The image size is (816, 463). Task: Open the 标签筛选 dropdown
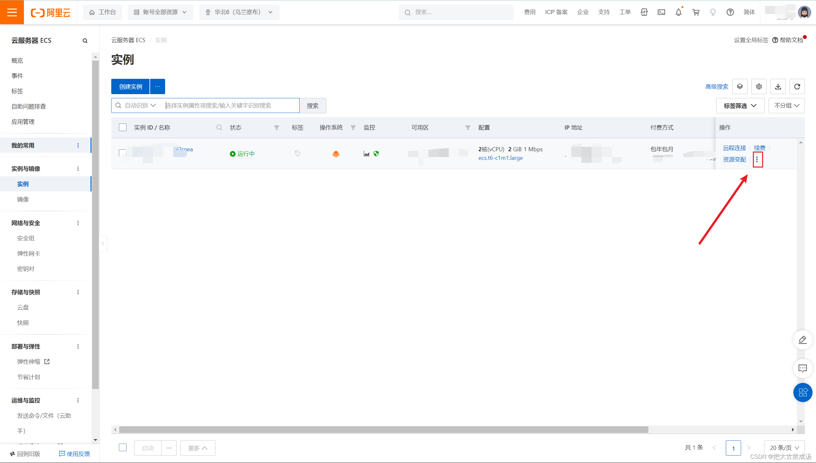[740, 106]
